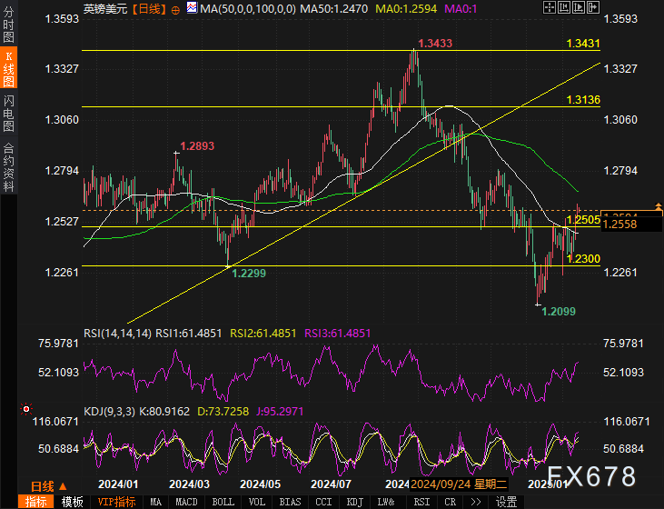Switch to the 闪电图 sidebar tab
664x509 pixels.
[x=8, y=114]
